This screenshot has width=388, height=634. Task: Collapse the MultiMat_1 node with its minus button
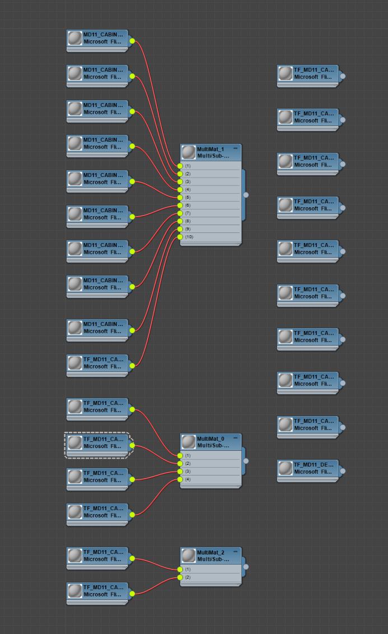coord(235,148)
